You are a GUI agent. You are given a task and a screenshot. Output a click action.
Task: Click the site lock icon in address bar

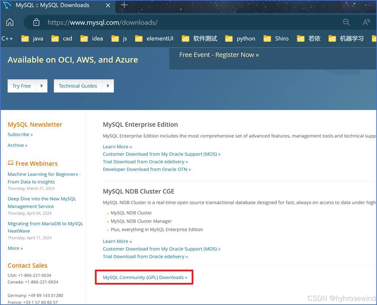point(36,22)
